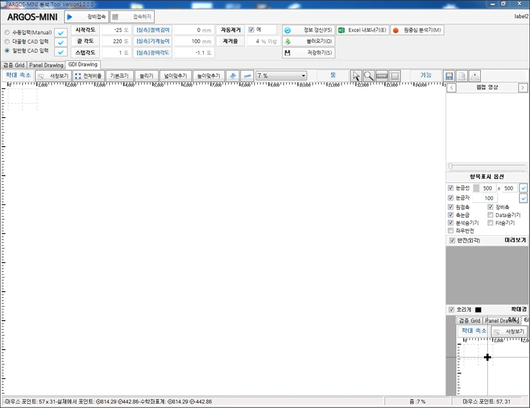This screenshot has width=530, height=408.
Task: Click the print icon in toolbar
Action: click(475, 76)
